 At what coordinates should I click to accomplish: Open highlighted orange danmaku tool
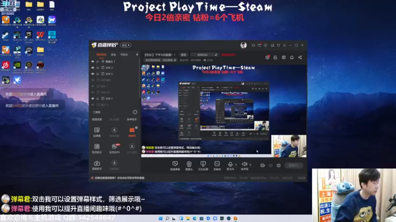pos(132,132)
